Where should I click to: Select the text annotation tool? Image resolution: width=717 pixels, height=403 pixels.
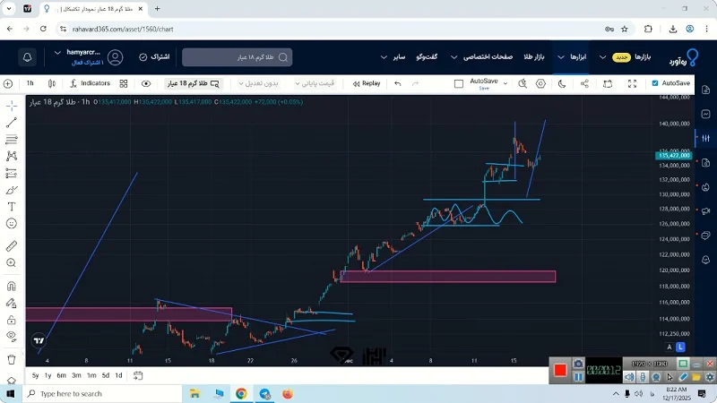tap(12, 207)
